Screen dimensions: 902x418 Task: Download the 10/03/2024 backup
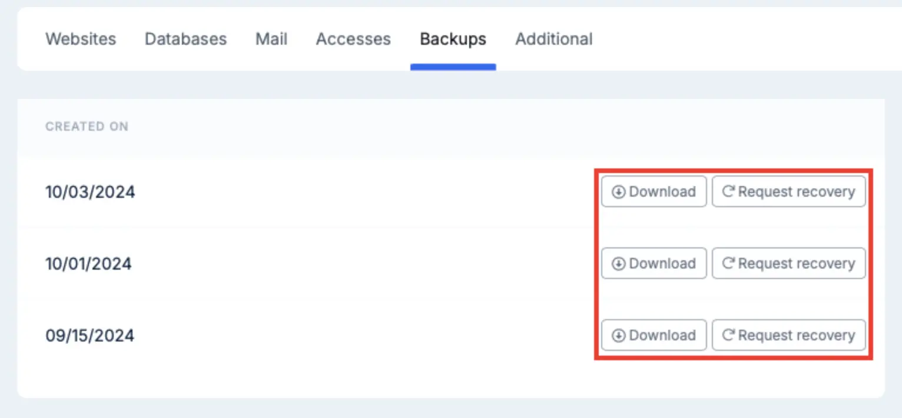coord(654,191)
